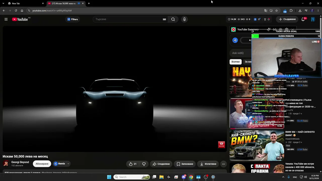The width and height of the screenshot is (322, 181).
Task: Close the Искам 50,000 лева YouTube tab
Action: (x=83, y=4)
